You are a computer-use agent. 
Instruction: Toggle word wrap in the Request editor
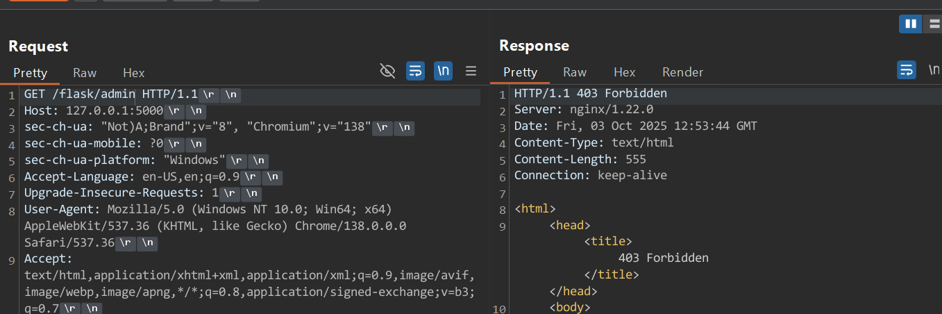[x=415, y=71]
